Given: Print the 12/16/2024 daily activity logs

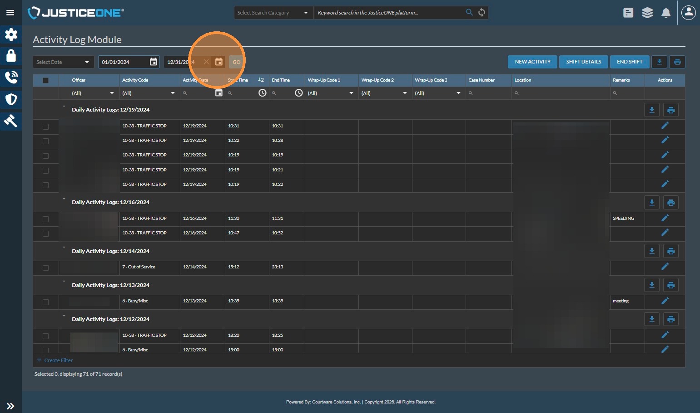Looking at the screenshot, I should coord(670,203).
